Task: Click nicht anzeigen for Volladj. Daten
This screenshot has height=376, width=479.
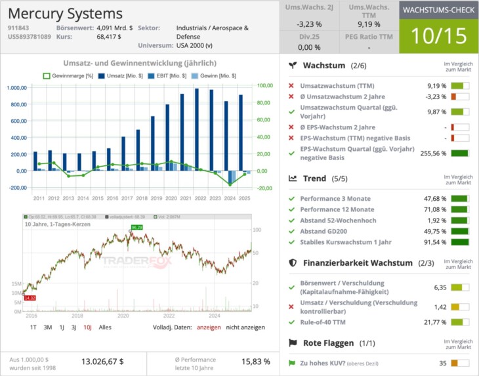Action: tap(245, 327)
